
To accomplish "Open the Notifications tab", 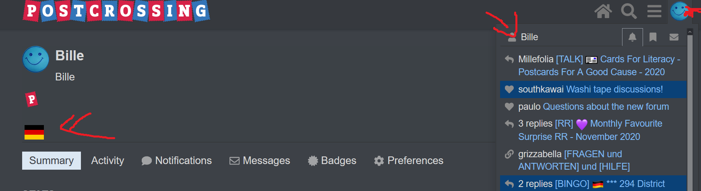I will point(176,160).
